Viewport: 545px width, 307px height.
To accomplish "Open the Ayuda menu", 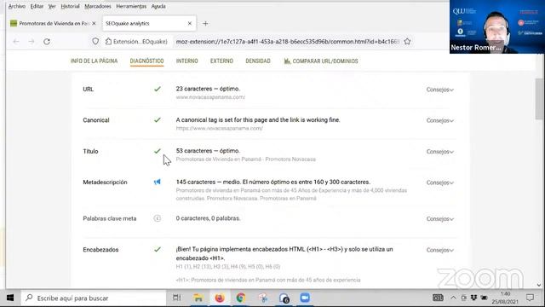I will (158, 6).
